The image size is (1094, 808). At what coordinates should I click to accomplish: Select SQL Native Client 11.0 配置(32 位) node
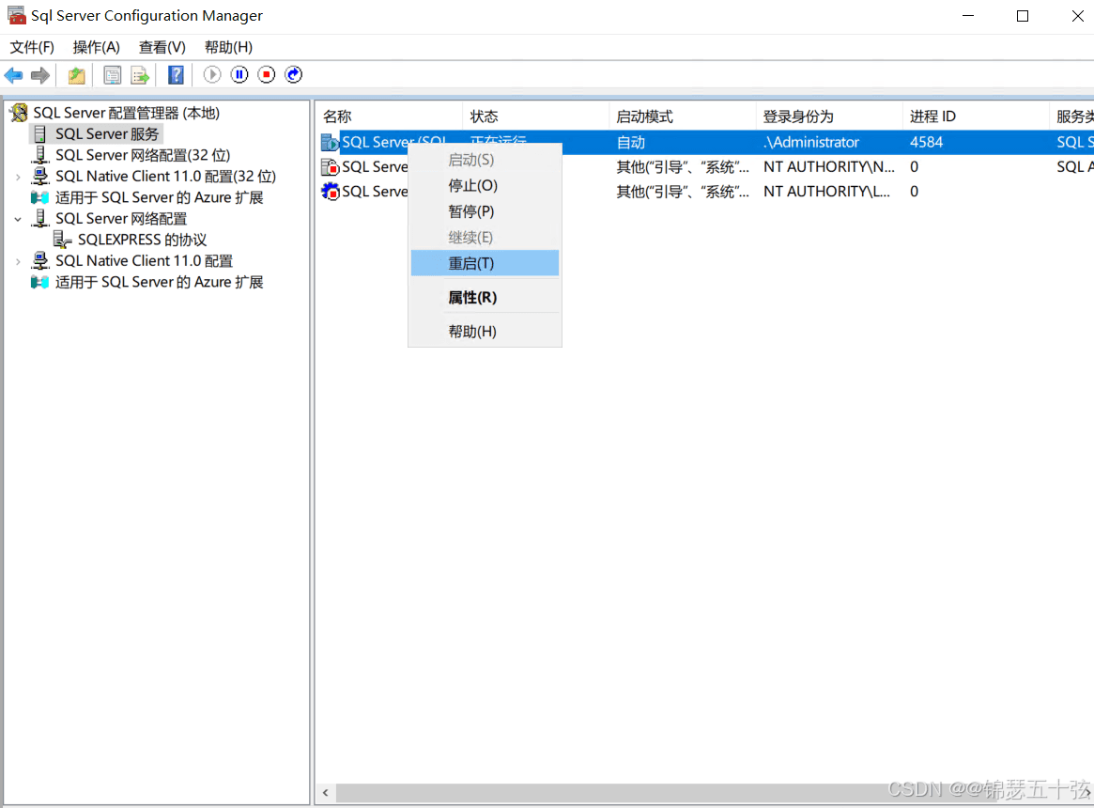click(x=165, y=177)
